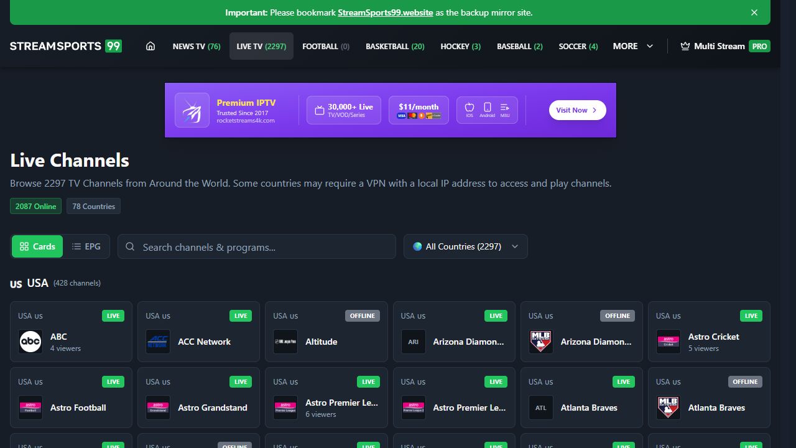Click the globe icon in country filter
This screenshot has width=796, height=448.
point(417,246)
